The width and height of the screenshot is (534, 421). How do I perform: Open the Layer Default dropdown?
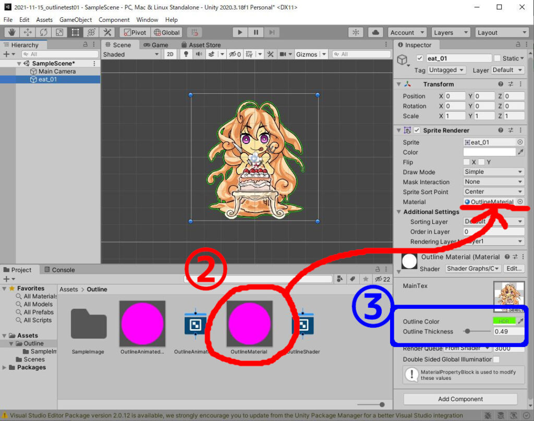pos(508,70)
